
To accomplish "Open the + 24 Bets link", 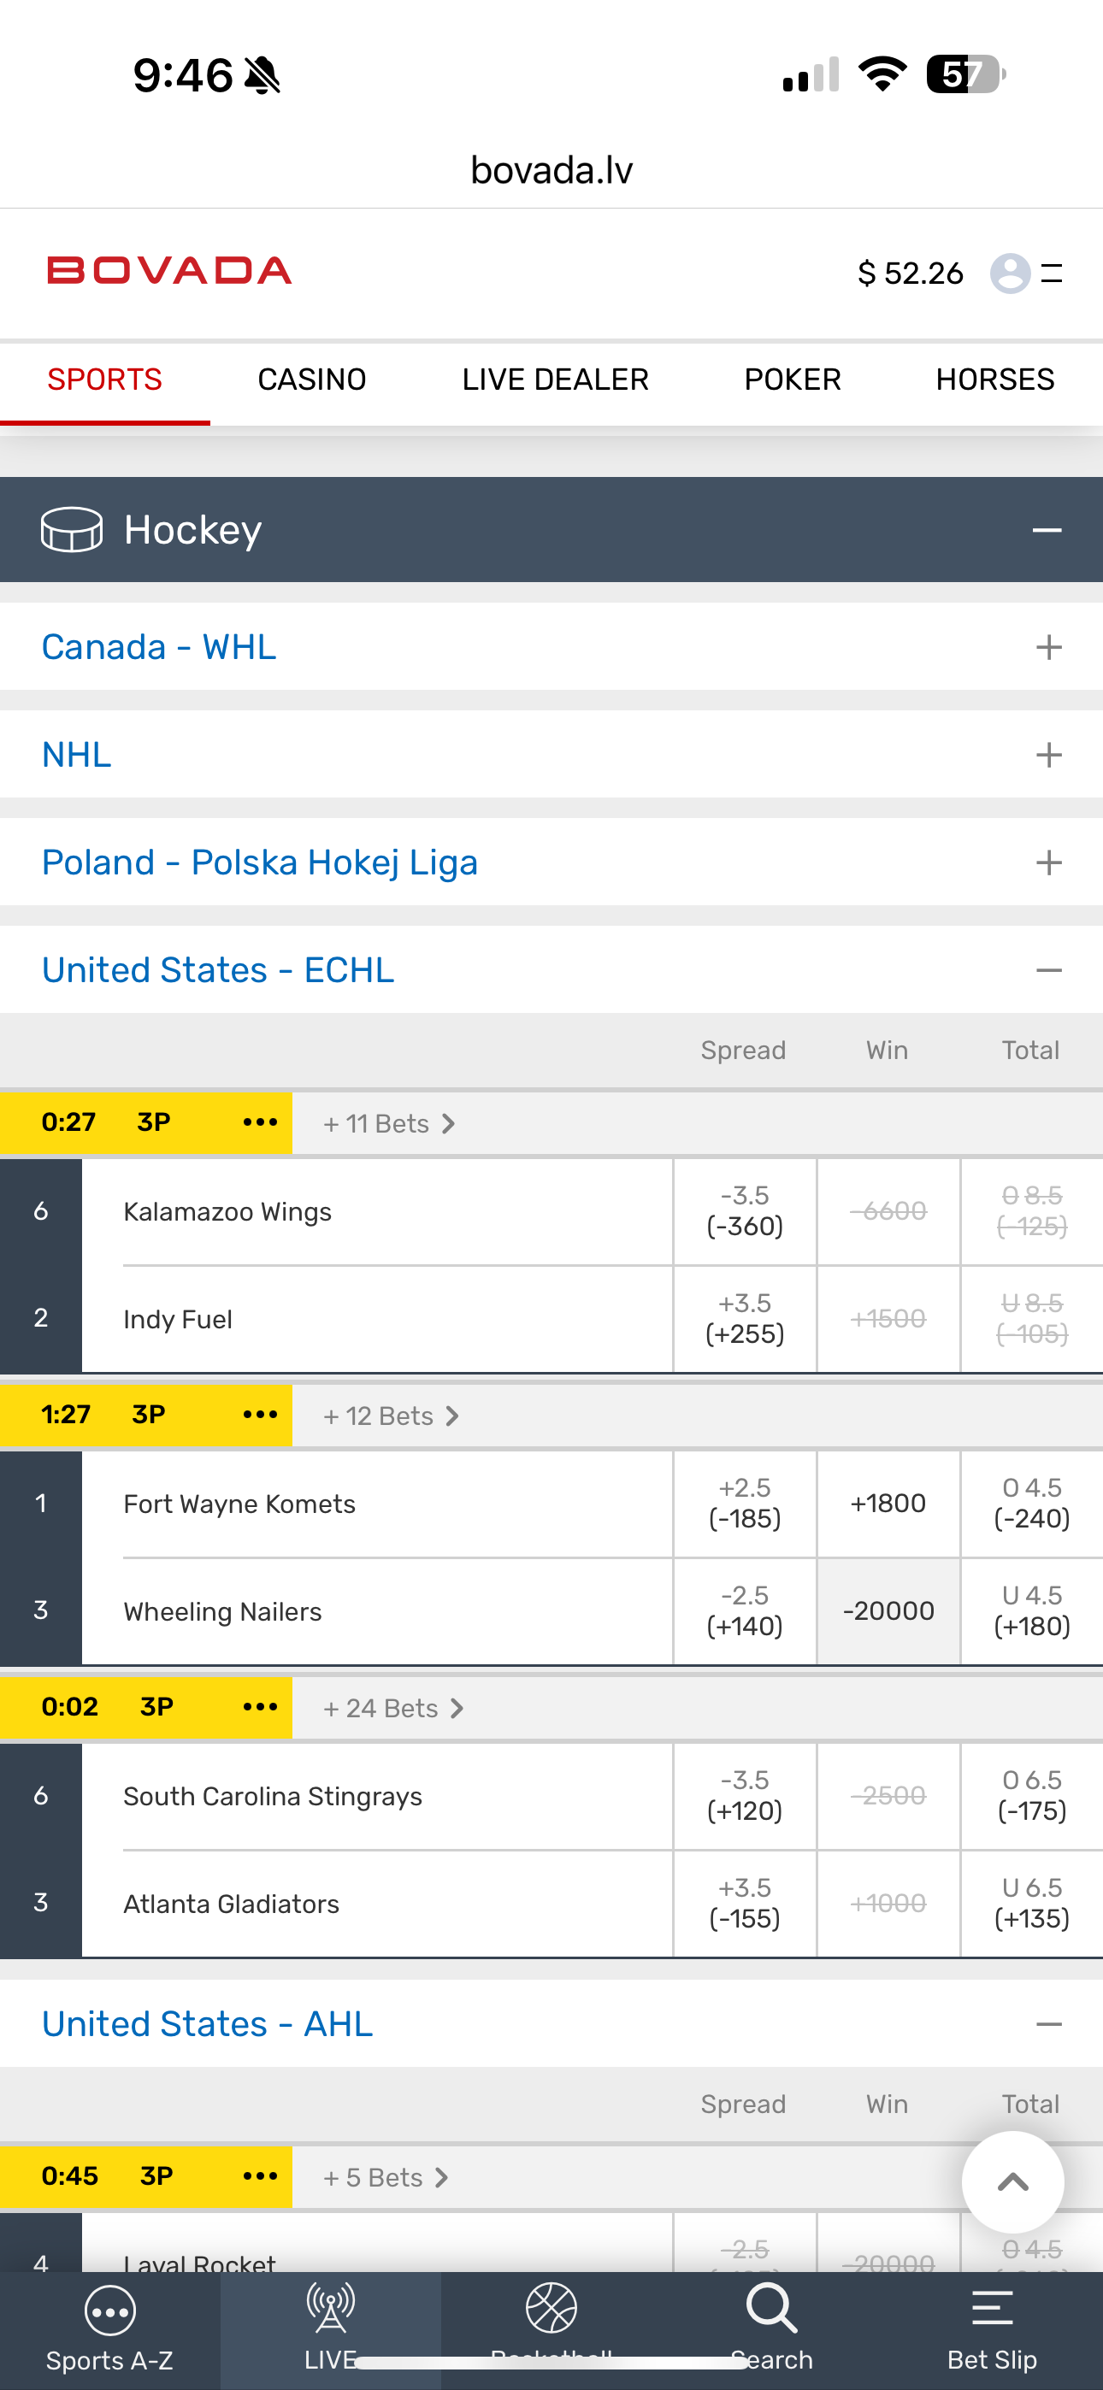I will coord(392,1708).
